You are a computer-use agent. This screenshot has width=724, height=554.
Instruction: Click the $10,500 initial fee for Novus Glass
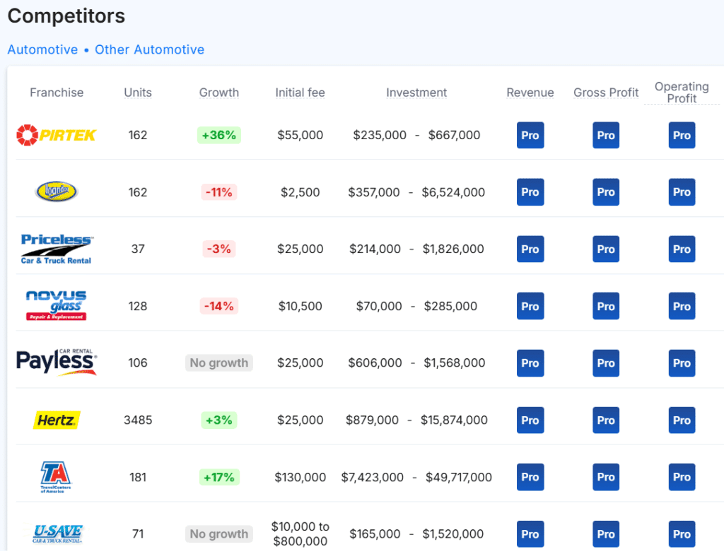(x=300, y=306)
